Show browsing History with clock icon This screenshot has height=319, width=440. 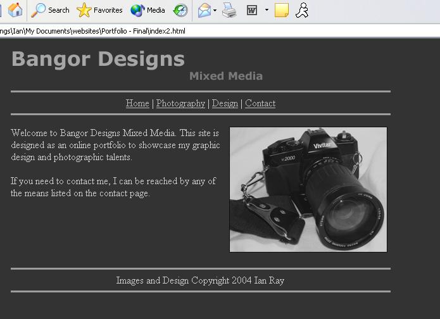pos(180,10)
